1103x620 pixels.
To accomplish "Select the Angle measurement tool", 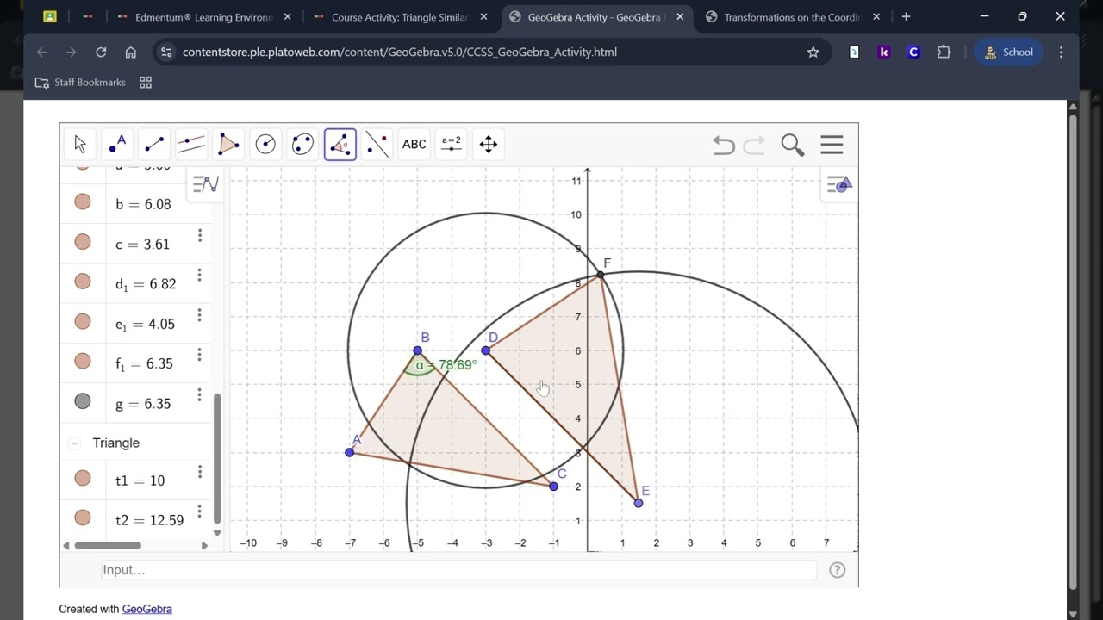I will click(340, 145).
